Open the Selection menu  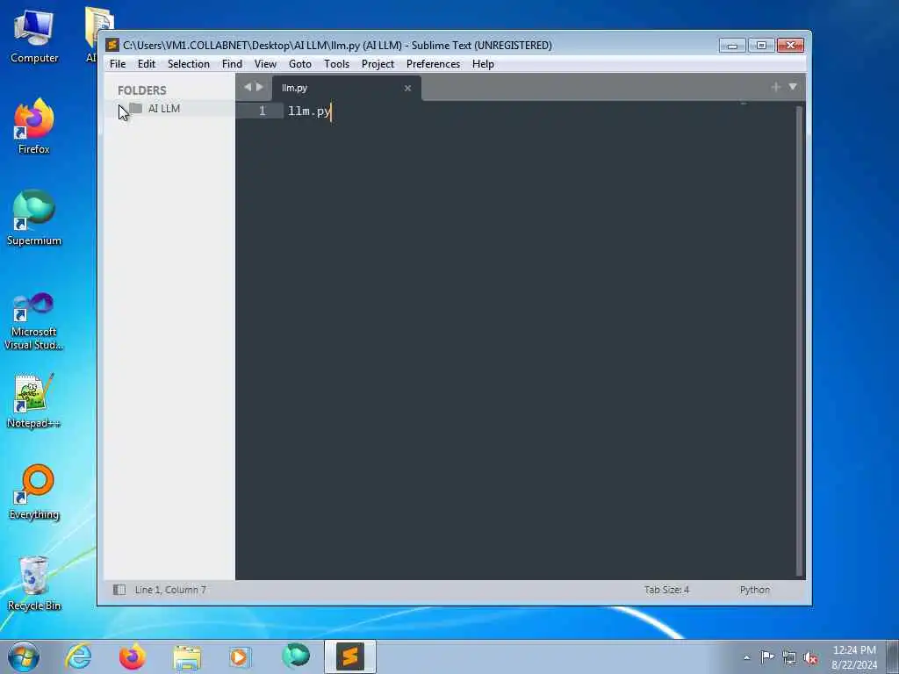(188, 63)
